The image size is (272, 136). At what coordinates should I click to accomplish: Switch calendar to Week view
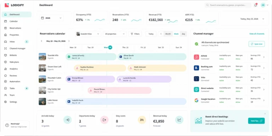176,34
